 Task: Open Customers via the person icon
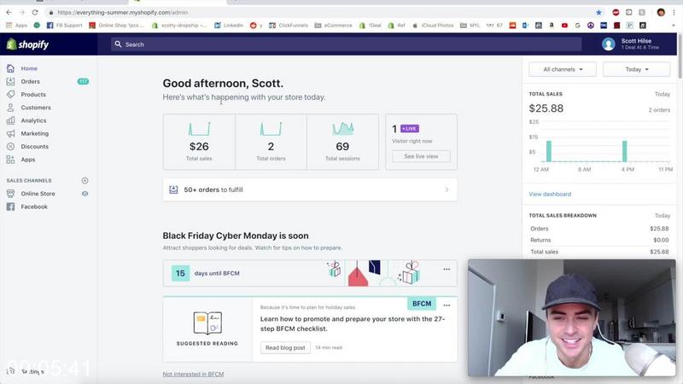[x=10, y=108]
